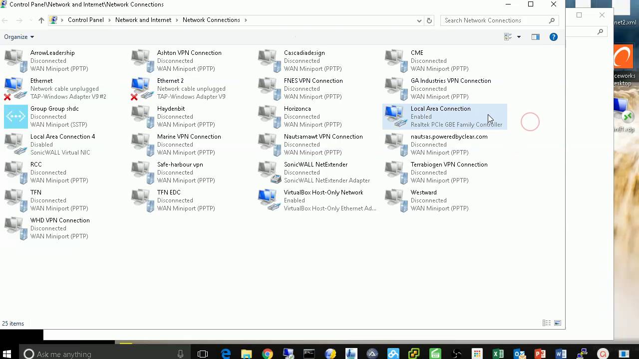Image resolution: width=639 pixels, height=359 pixels.
Task: Open the change-view options dropdown arrow
Action: pos(519,37)
